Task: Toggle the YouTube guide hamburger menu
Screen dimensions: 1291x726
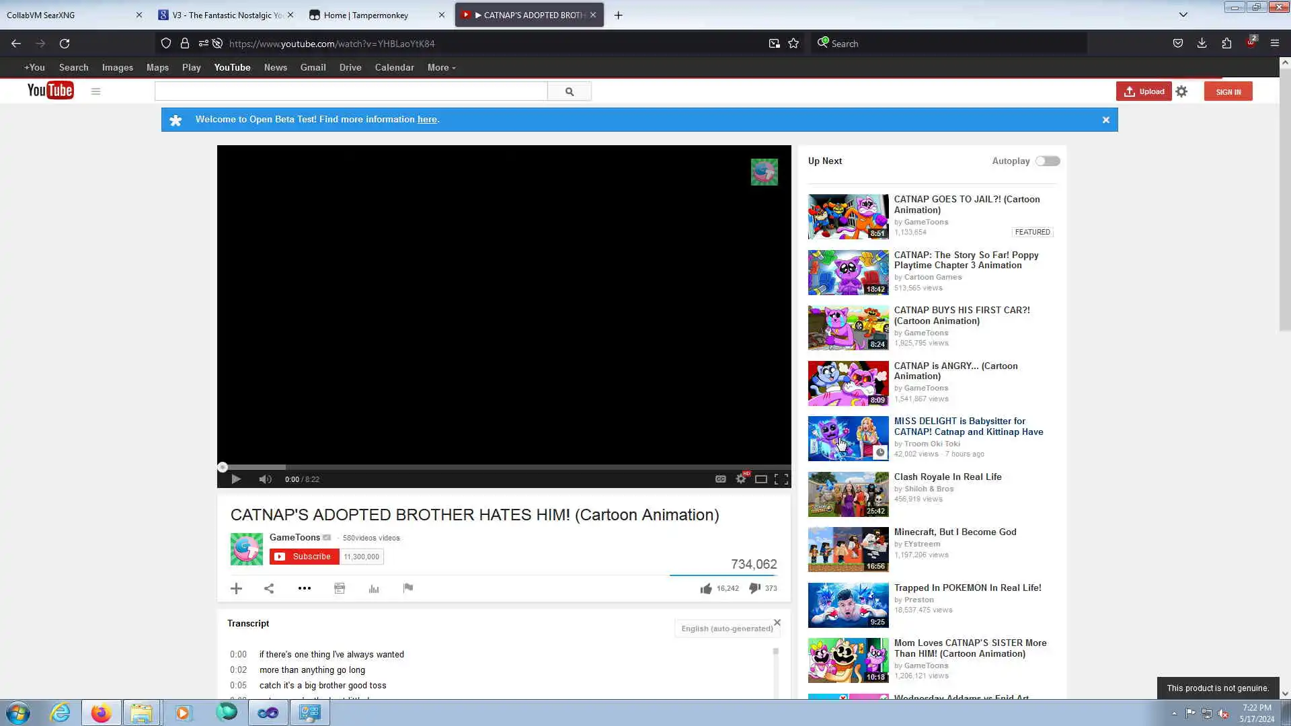Action: 95,91
